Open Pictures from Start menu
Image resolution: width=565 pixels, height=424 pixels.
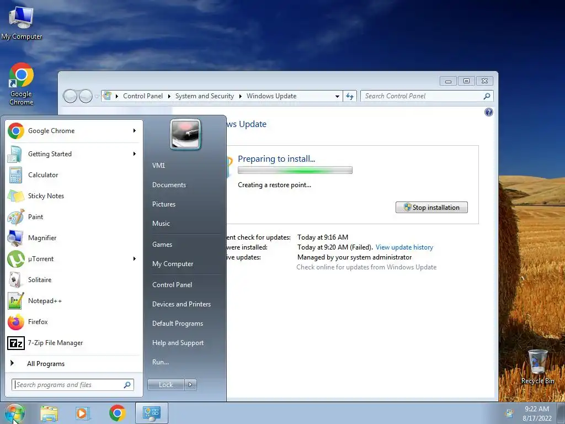pyautogui.click(x=163, y=204)
